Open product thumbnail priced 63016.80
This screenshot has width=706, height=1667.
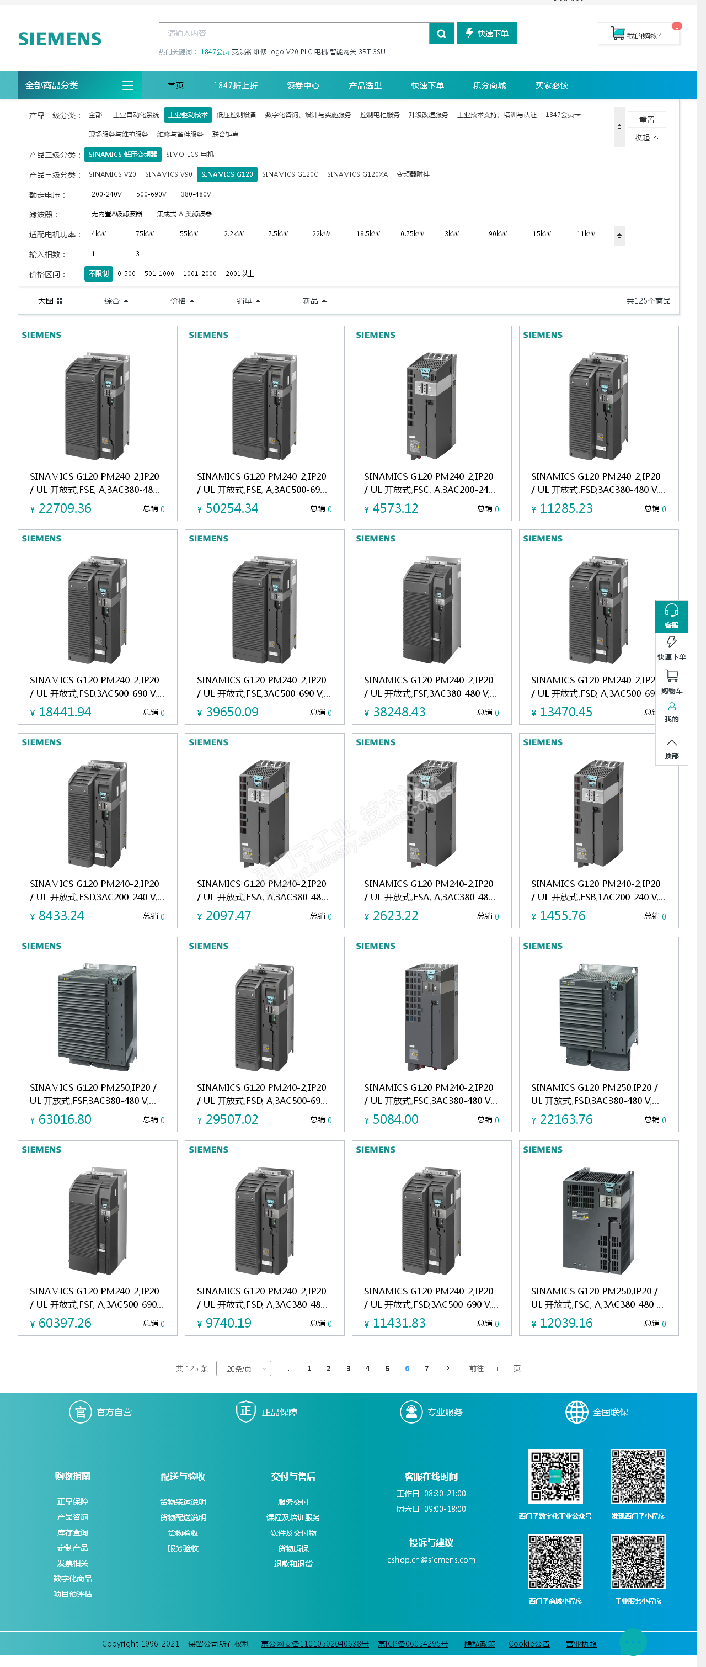click(x=98, y=1017)
